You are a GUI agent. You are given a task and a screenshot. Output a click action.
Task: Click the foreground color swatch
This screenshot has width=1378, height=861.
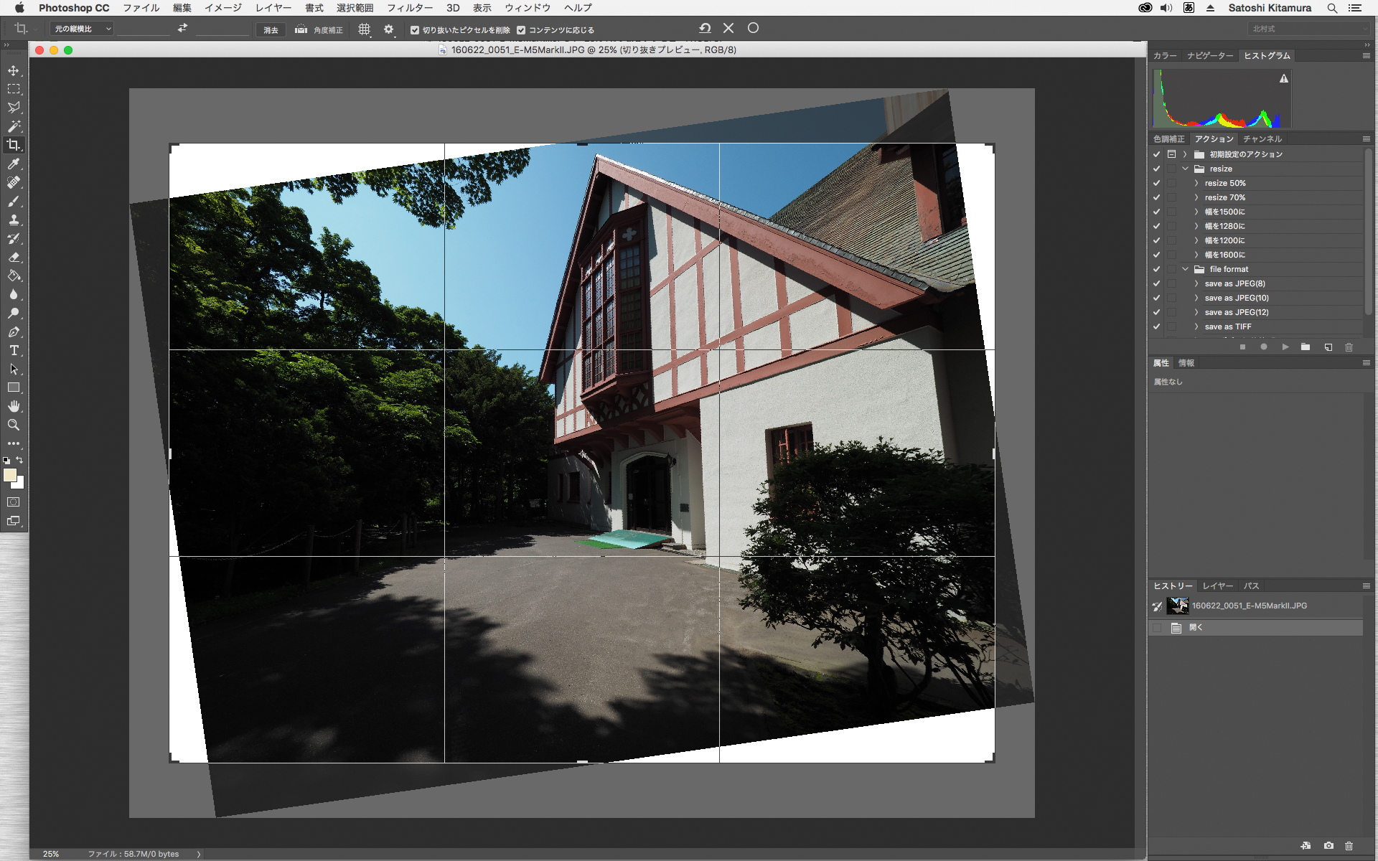pos(9,475)
